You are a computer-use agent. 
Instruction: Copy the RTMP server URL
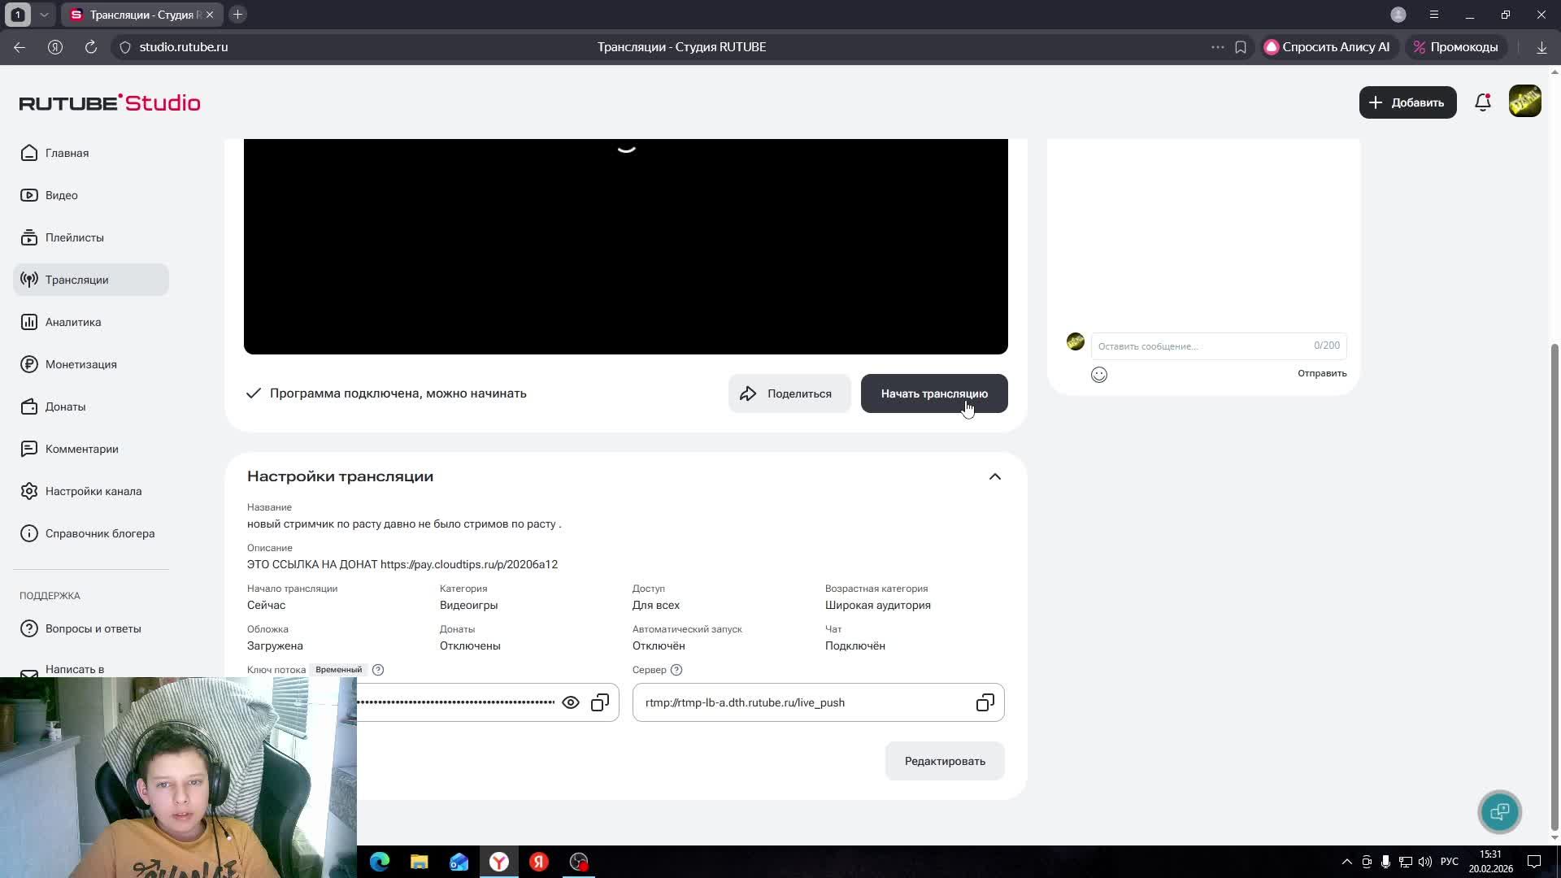(985, 702)
